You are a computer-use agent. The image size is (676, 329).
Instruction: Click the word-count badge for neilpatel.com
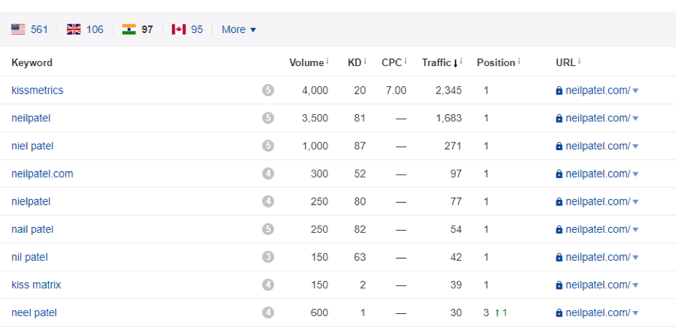268,174
